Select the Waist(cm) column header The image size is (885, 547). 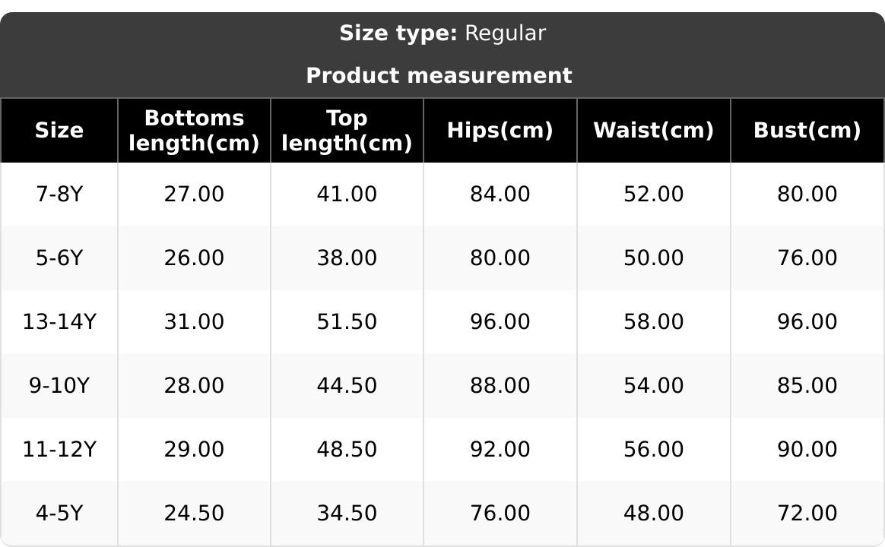[653, 131]
